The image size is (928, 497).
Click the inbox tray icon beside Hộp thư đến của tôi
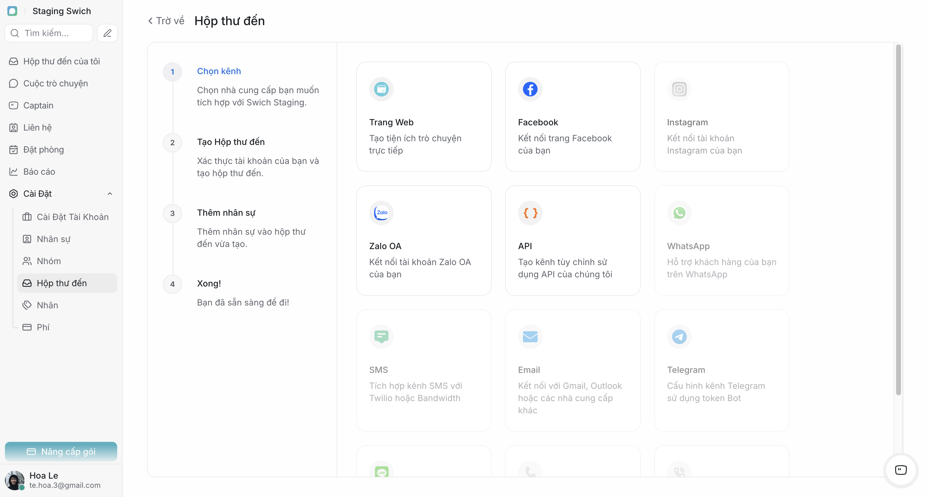click(x=13, y=62)
